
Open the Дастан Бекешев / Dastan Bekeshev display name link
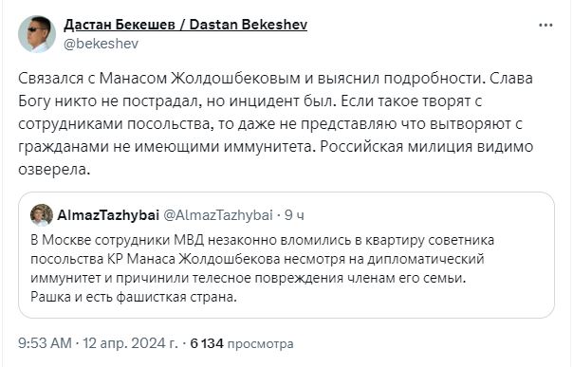[x=186, y=25]
